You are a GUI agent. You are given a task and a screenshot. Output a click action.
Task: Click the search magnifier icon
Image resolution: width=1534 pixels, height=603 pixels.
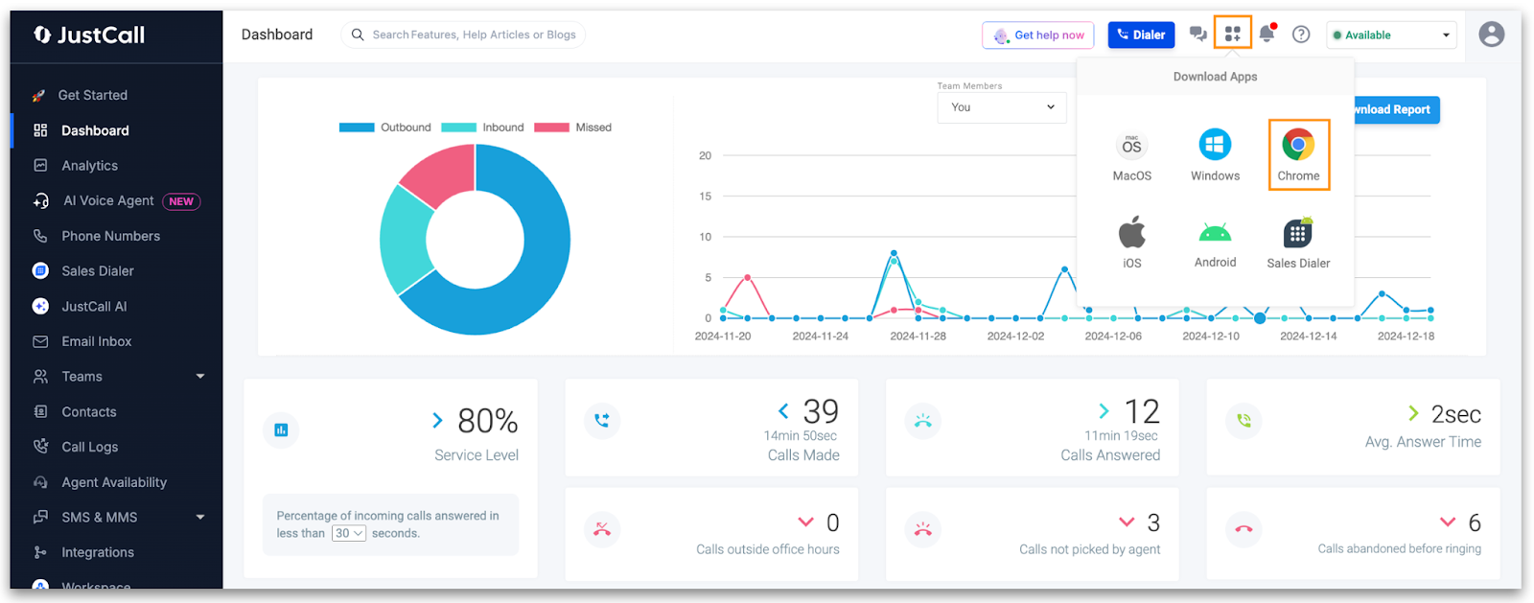358,35
